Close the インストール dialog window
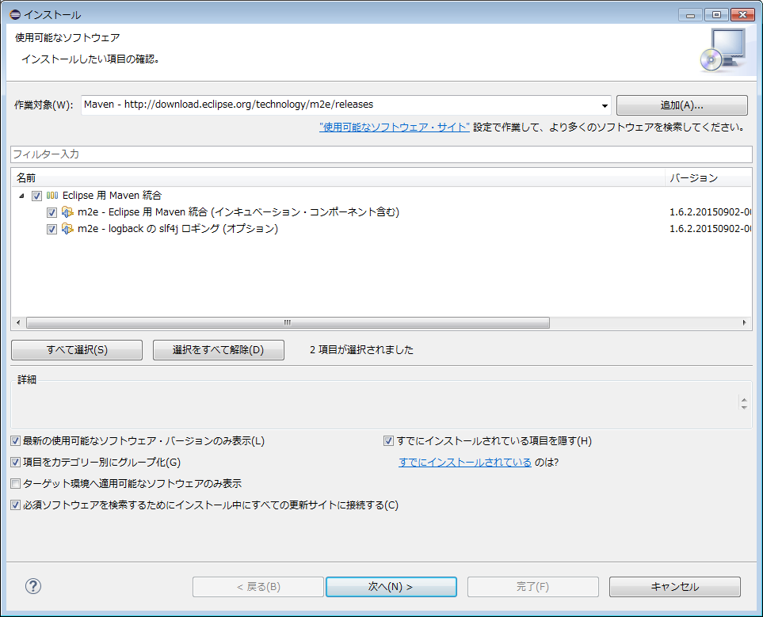The image size is (763, 617). (742, 14)
